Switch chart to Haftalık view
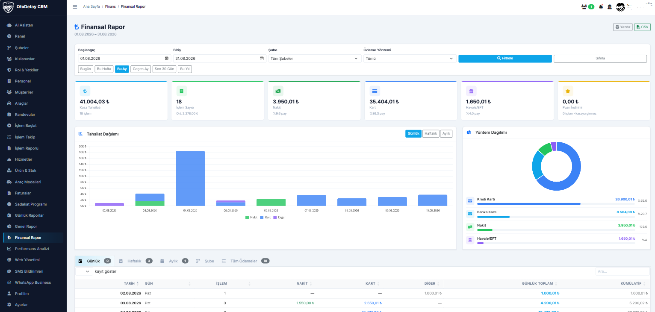This screenshot has height=312, width=655. pos(431,134)
